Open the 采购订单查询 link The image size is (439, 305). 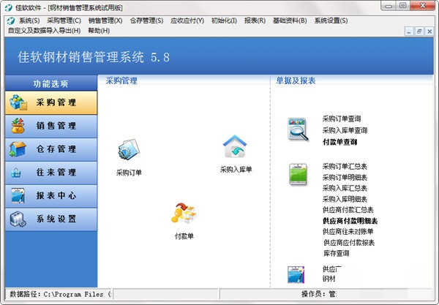click(342, 119)
